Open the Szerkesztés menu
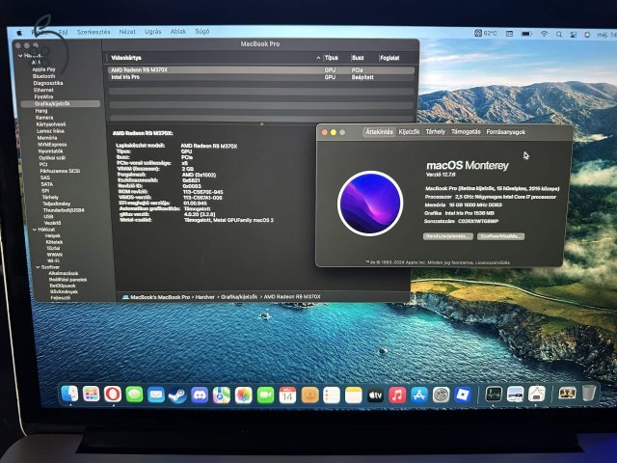 pos(94,32)
